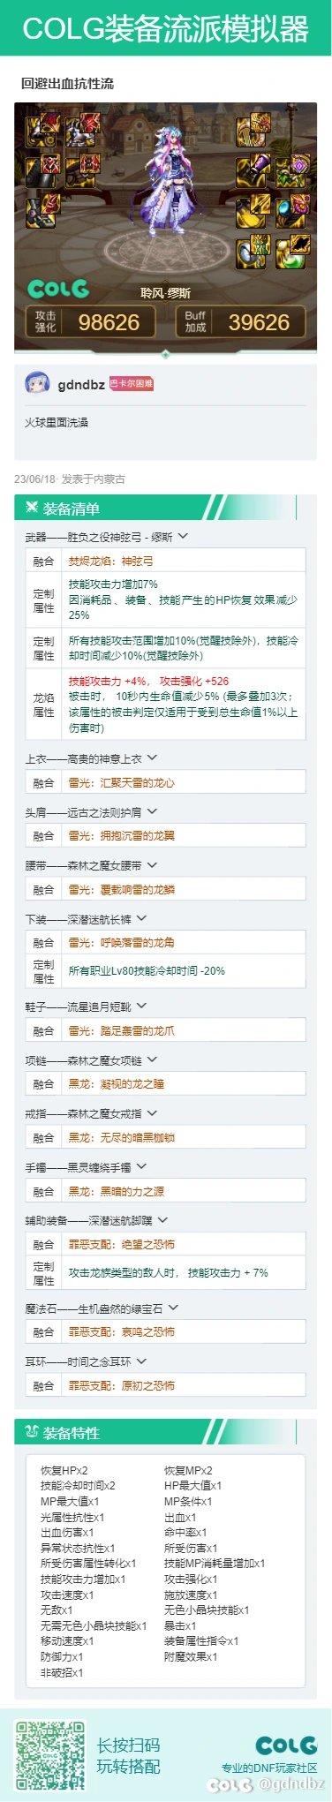Image resolution: width=332 pixels, height=1802 pixels.
Task: Toggle the 魔法石 生机盎然的绿宝石 chevron
Action: tap(173, 1308)
